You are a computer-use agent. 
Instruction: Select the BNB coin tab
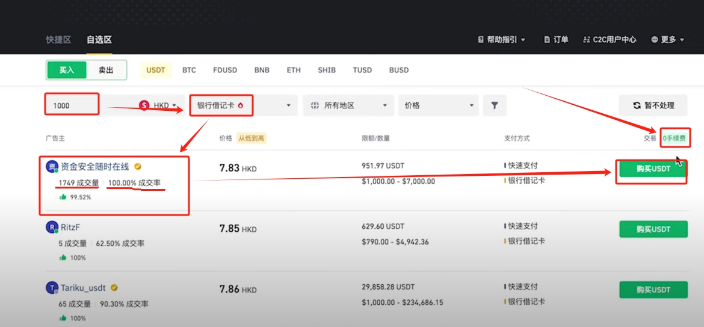(x=262, y=70)
